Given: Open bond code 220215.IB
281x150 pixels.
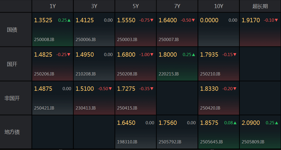Looking at the screenshot, I should pos(169,74).
